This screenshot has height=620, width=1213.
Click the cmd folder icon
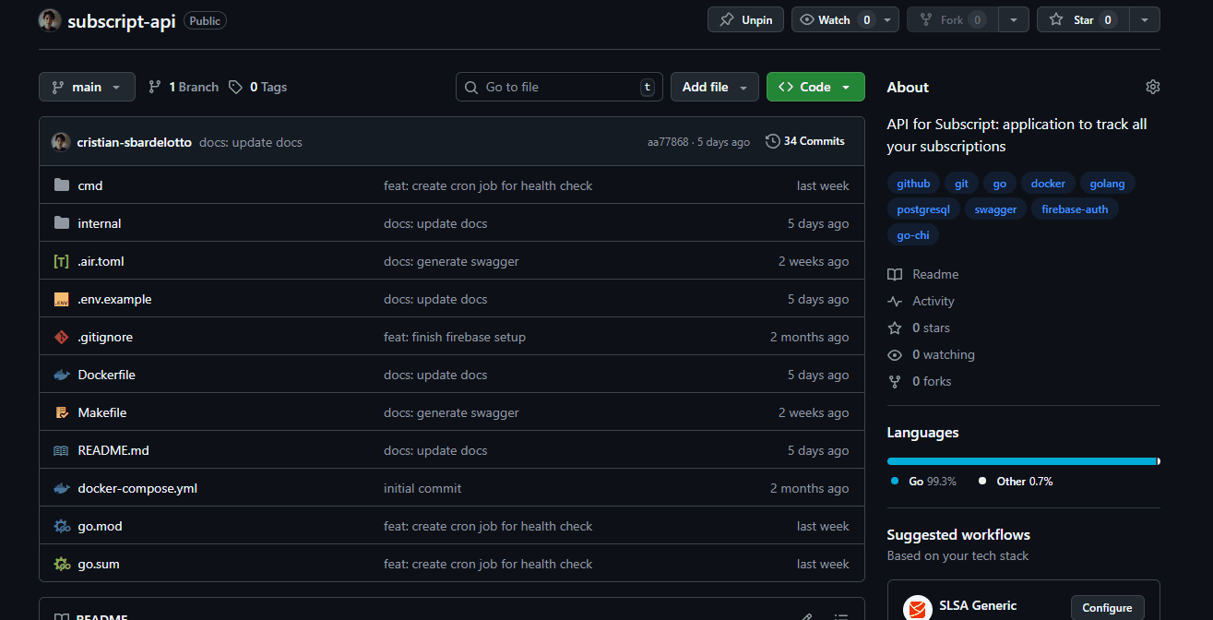(62, 185)
